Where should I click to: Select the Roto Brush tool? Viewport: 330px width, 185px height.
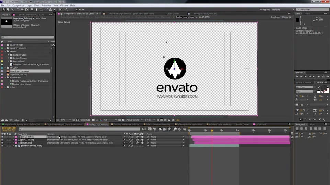click(x=60, y=10)
